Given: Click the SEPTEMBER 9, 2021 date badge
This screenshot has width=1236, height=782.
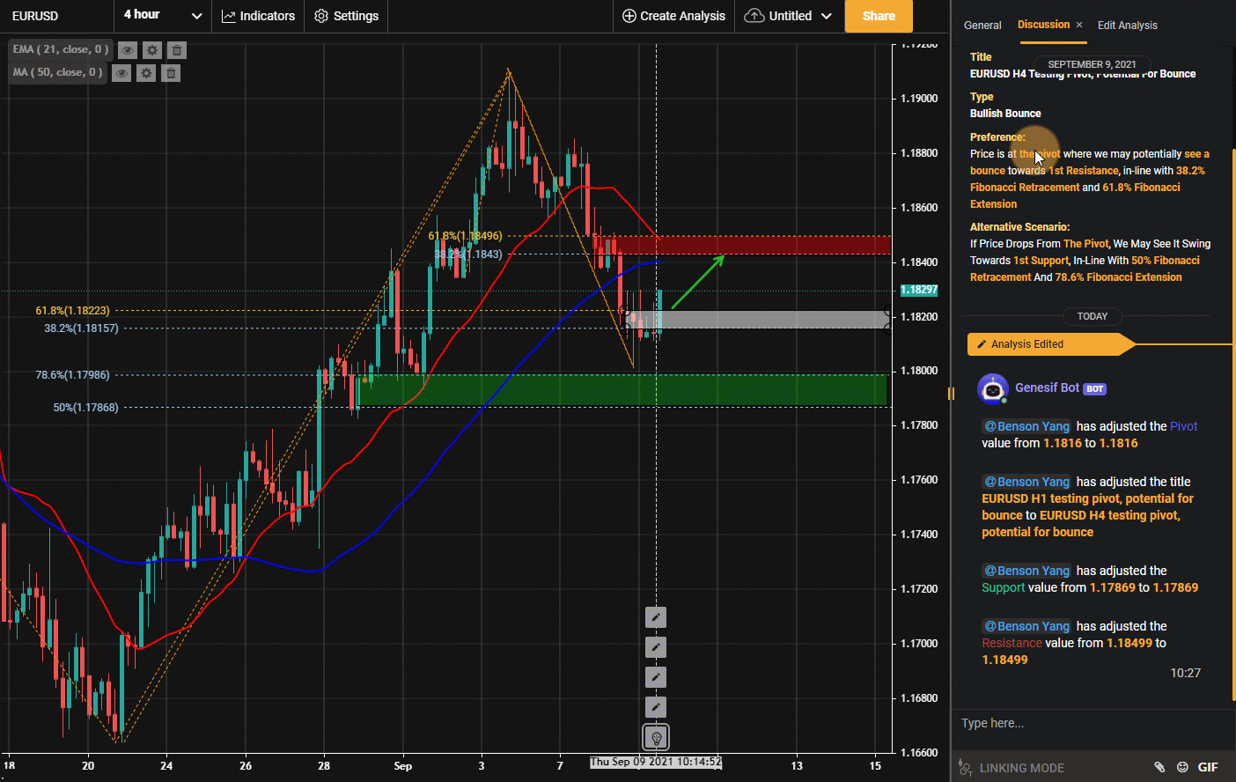Looking at the screenshot, I should (x=1092, y=64).
